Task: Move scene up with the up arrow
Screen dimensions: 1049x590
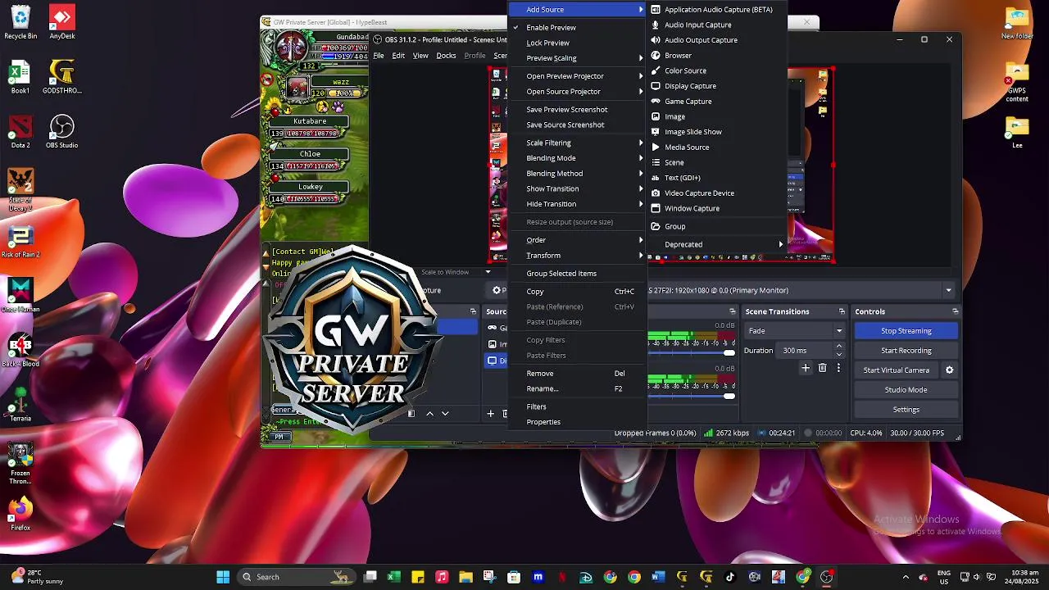Action: pos(429,414)
